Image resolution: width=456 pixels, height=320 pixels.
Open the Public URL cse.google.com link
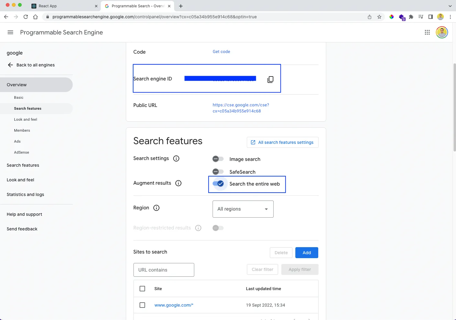pos(241,108)
